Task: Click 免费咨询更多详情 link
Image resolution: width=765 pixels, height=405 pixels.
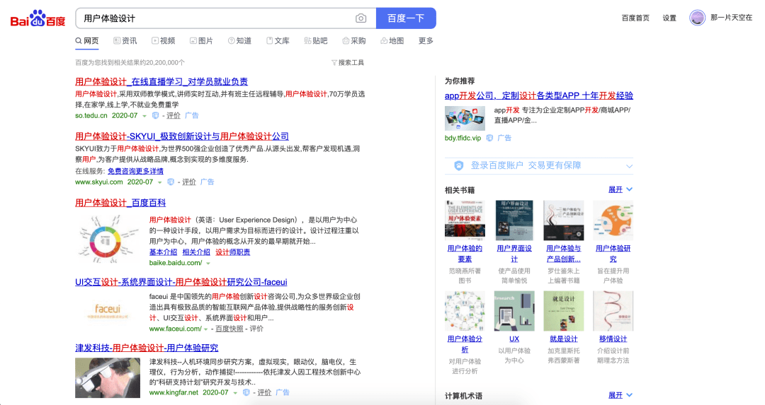Action: coord(135,171)
